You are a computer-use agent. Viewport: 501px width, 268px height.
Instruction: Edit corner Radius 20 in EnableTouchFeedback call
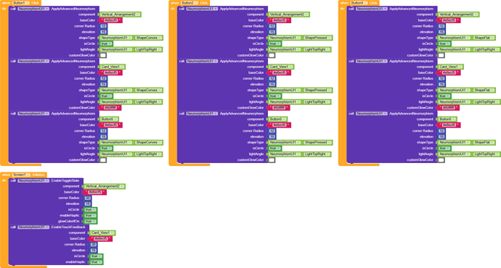click(93, 244)
